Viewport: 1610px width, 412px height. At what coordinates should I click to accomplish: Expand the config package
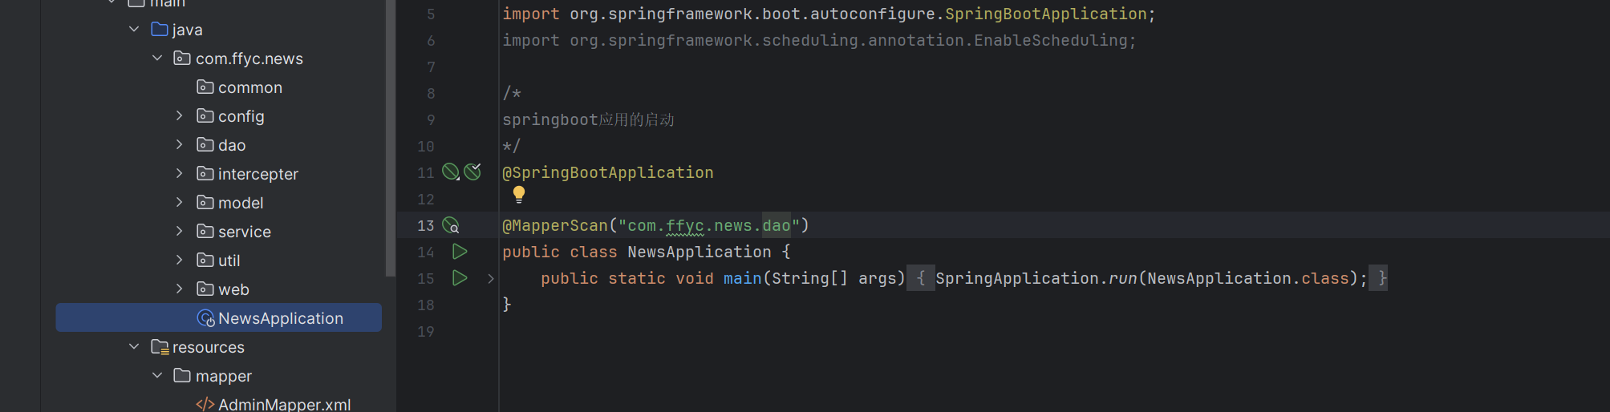click(180, 116)
